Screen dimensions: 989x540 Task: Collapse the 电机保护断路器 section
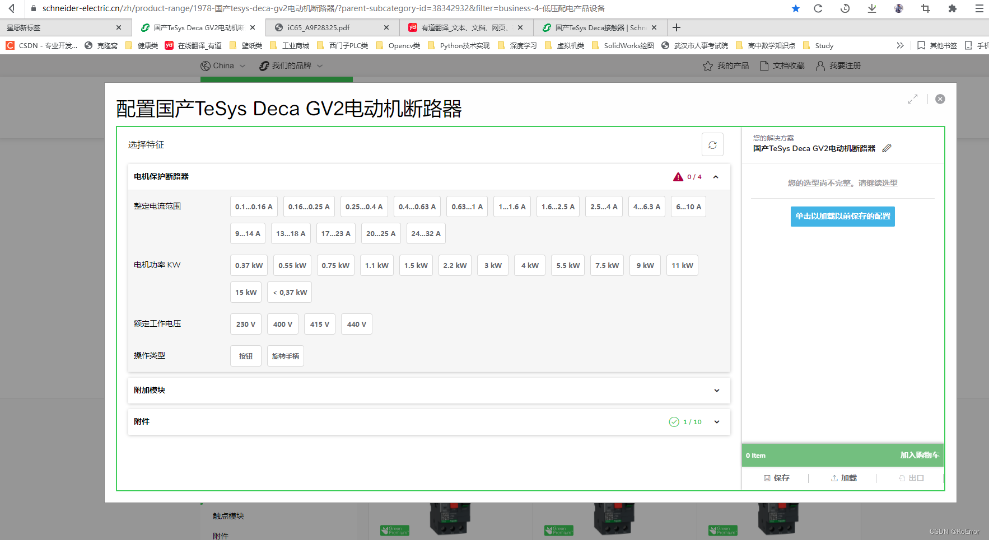(x=716, y=177)
